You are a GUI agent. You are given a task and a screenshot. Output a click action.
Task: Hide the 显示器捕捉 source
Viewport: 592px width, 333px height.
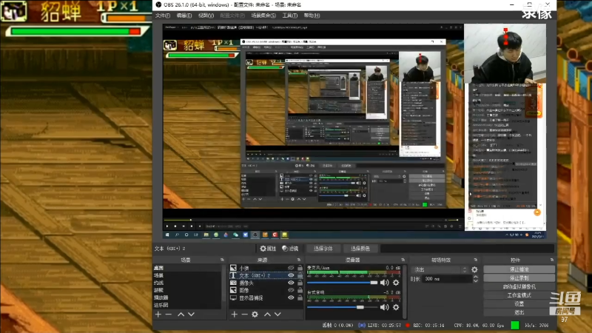pos(291,298)
